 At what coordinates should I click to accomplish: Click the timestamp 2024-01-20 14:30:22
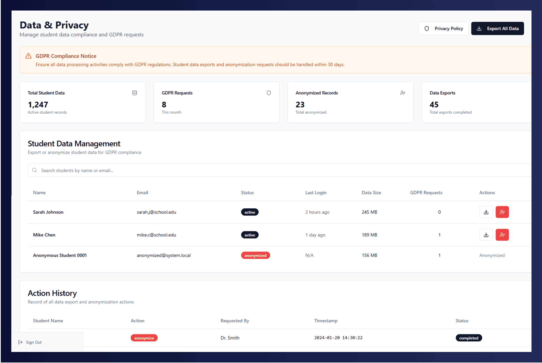pos(338,338)
